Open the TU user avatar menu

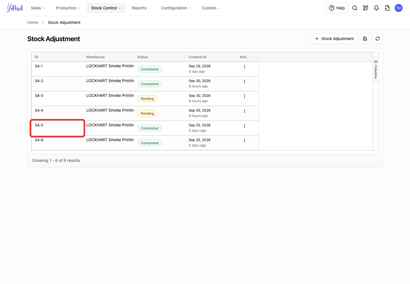point(399,8)
